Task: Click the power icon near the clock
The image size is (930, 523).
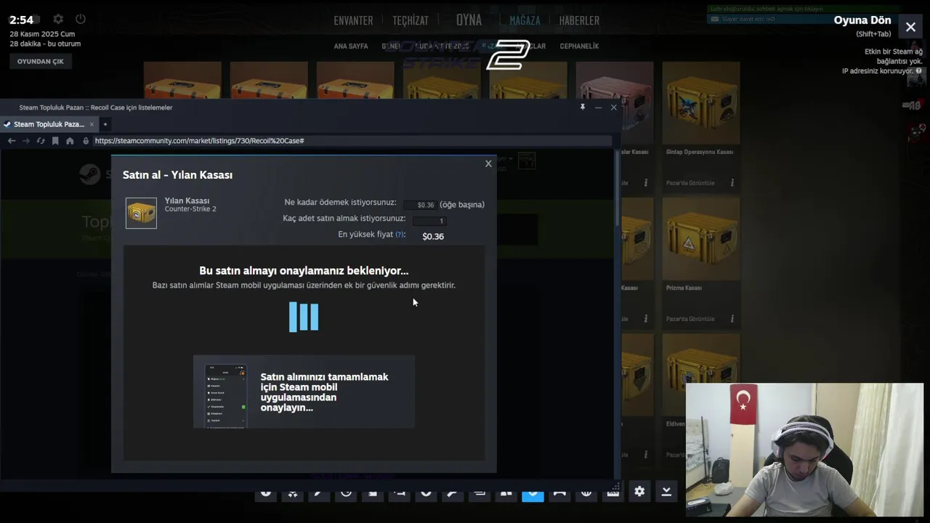Action: pyautogui.click(x=80, y=19)
